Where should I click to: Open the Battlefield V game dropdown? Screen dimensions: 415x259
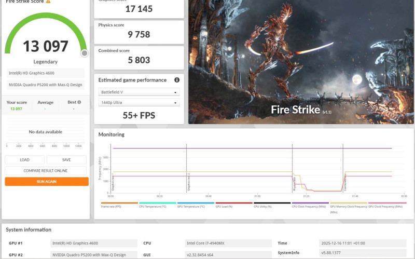tap(139, 92)
